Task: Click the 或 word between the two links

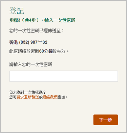Action: coord(41,97)
